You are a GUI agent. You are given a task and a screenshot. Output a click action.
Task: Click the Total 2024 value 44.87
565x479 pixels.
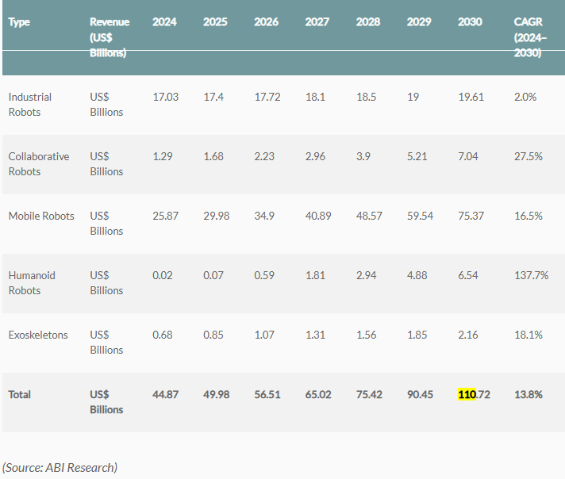[165, 394]
